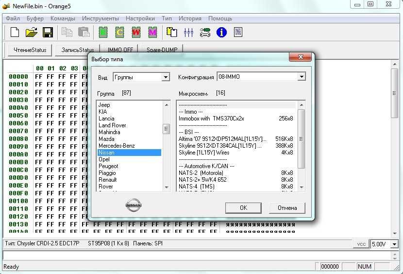Select Opel in group list
This screenshot has width=403, height=274.
coord(129,159)
